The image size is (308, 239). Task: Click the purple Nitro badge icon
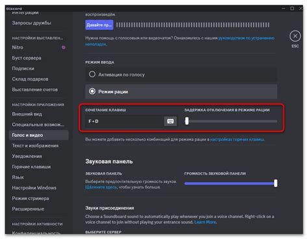[x=64, y=47]
